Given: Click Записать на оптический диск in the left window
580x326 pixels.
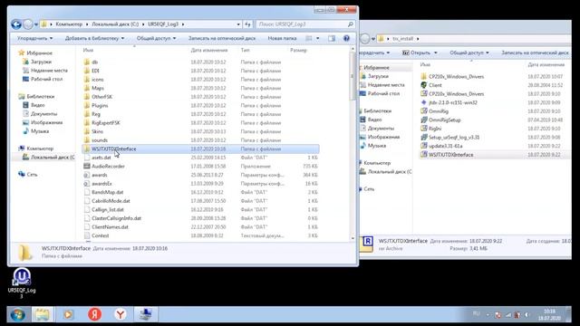Looking at the screenshot, I should 222,38.
